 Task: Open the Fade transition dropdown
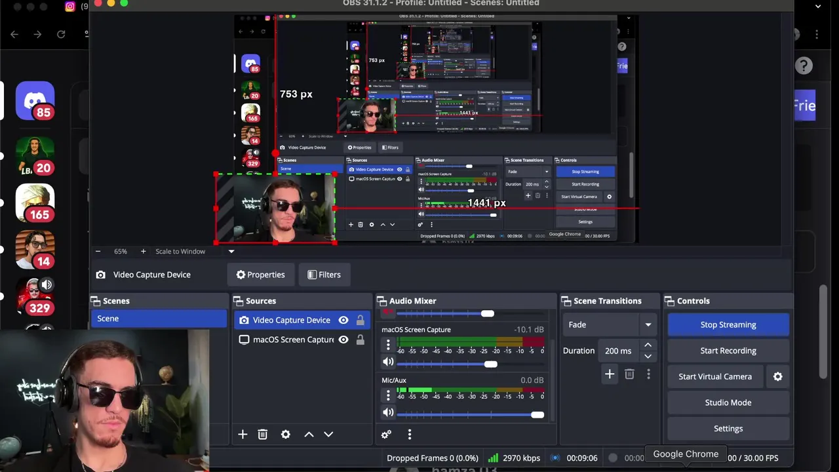point(609,324)
